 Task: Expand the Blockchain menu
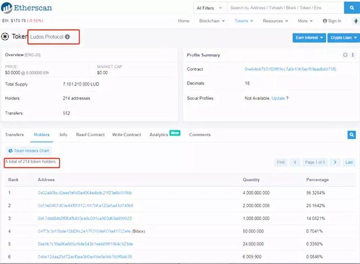click(211, 21)
